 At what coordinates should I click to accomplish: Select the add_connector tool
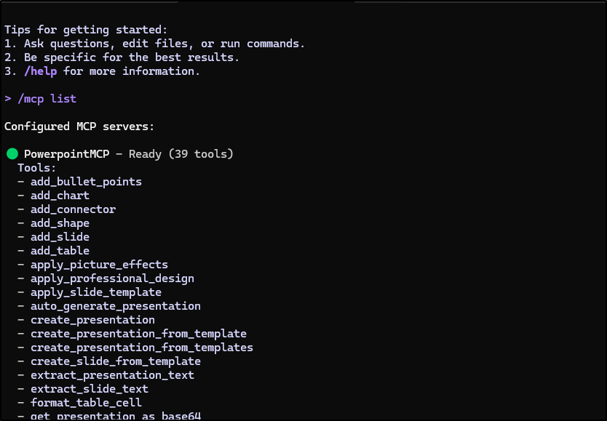click(73, 209)
